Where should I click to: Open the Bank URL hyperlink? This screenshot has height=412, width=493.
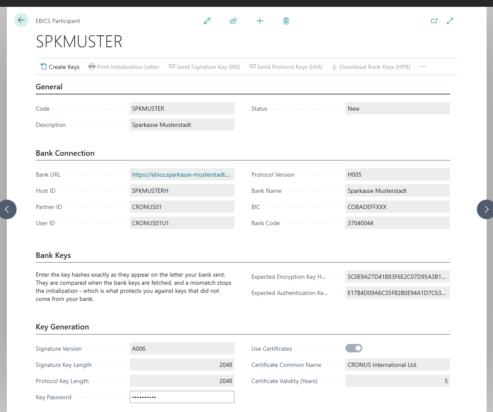[x=181, y=175]
